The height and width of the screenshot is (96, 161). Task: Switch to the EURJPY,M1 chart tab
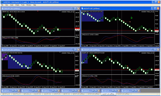[38, 94]
